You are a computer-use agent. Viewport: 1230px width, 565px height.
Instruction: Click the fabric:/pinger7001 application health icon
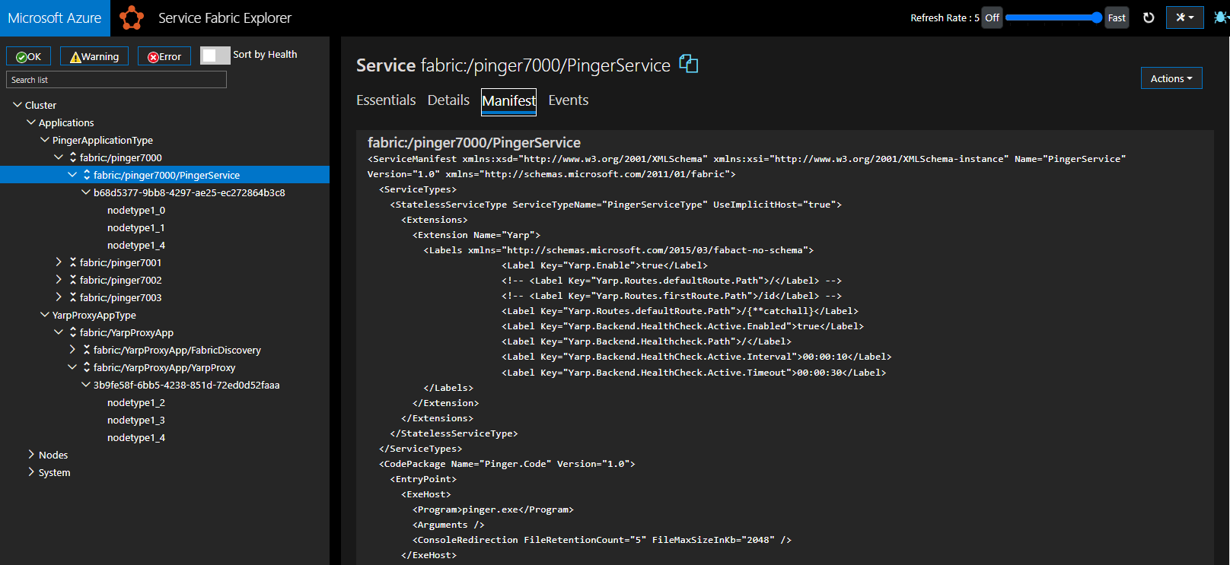73,262
